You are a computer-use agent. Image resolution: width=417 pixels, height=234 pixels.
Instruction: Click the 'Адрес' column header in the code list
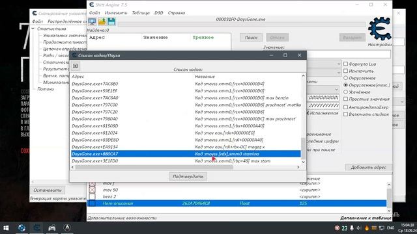[78, 77]
